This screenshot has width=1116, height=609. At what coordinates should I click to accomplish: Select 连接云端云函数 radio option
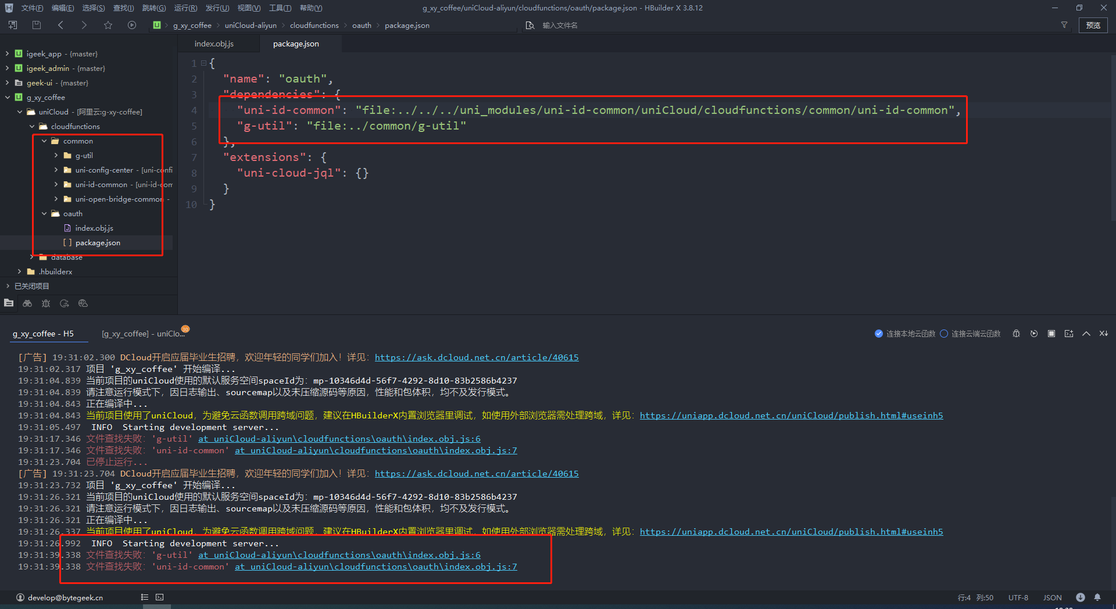[944, 334]
